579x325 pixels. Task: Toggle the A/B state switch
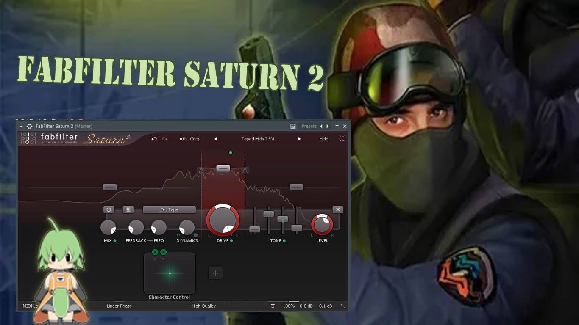point(183,139)
